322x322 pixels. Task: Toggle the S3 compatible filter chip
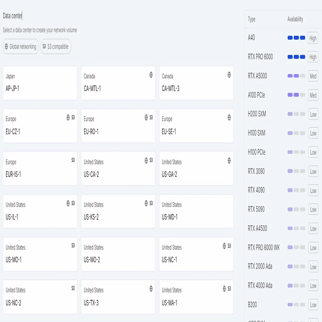tap(56, 47)
